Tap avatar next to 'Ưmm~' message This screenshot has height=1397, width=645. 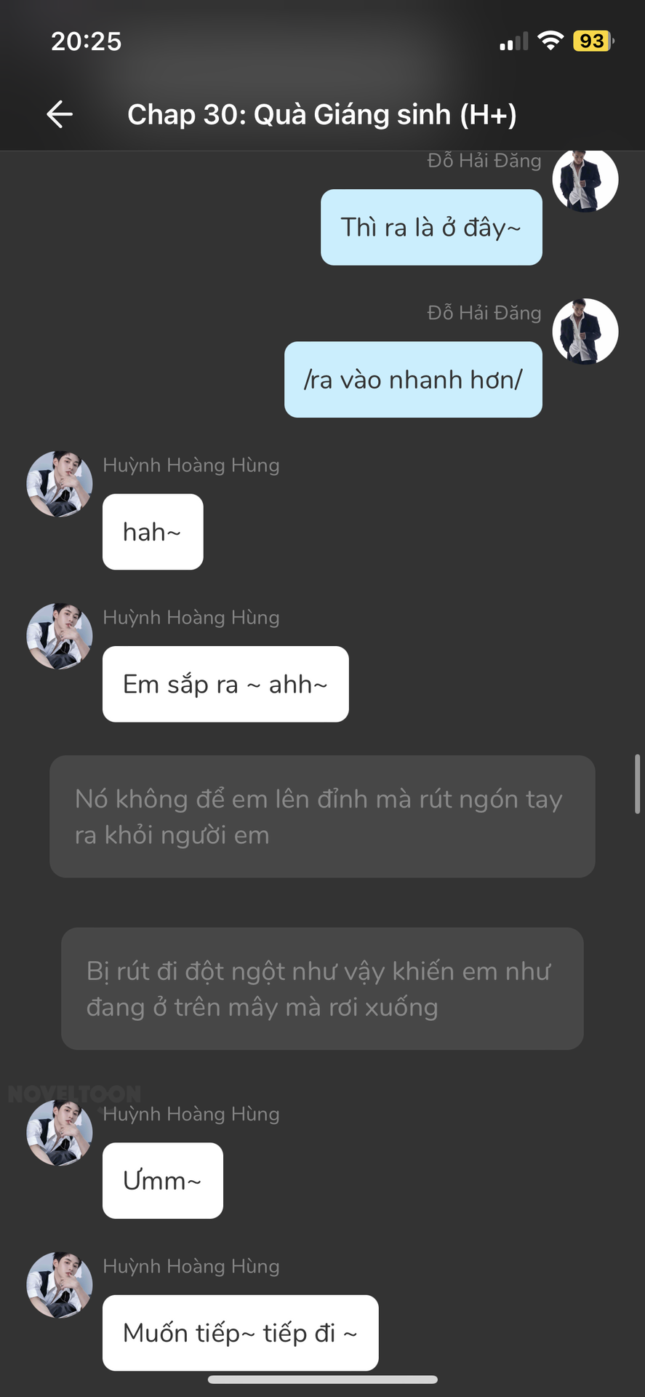tap(60, 1133)
